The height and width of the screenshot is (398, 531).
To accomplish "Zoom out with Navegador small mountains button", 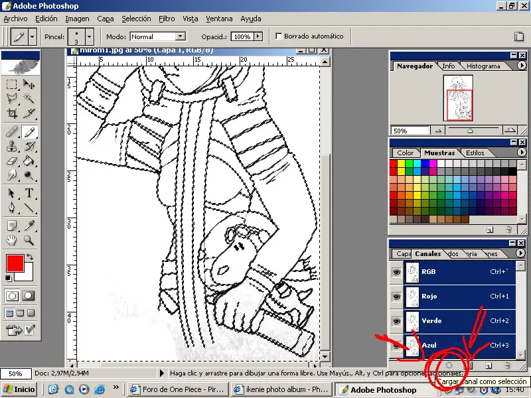I will tap(439, 130).
